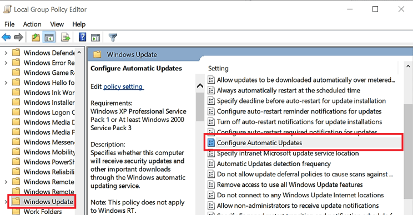Open the Action menu
413x215 pixels.
click(x=32, y=24)
